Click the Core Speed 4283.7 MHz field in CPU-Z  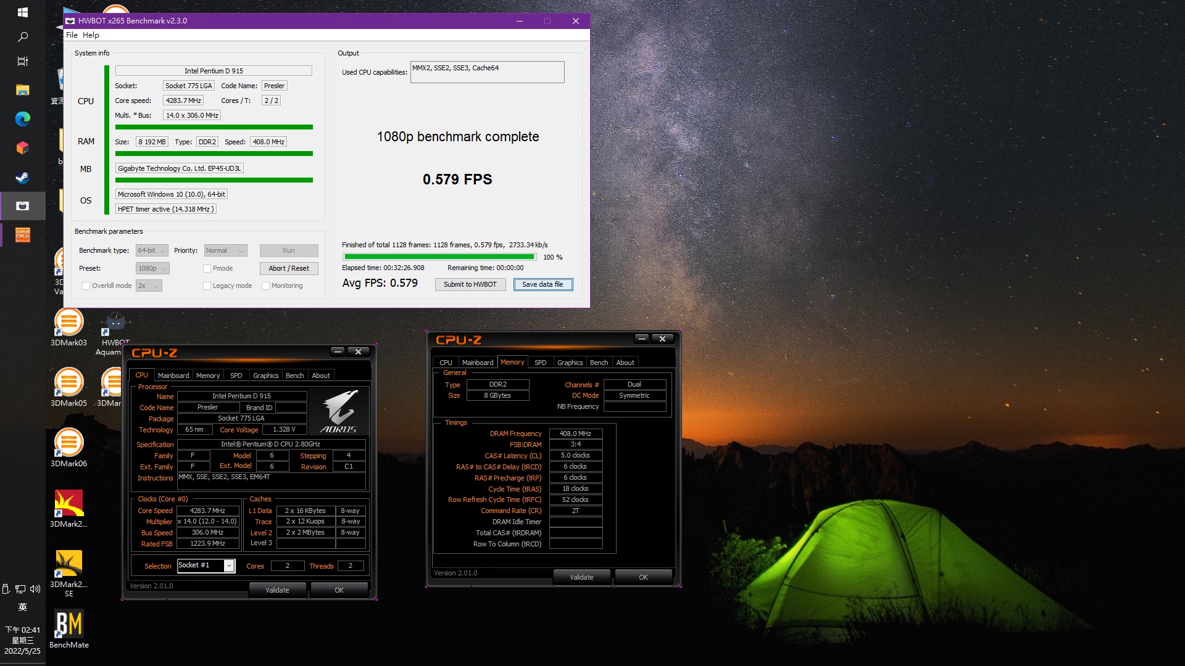pyautogui.click(x=207, y=511)
